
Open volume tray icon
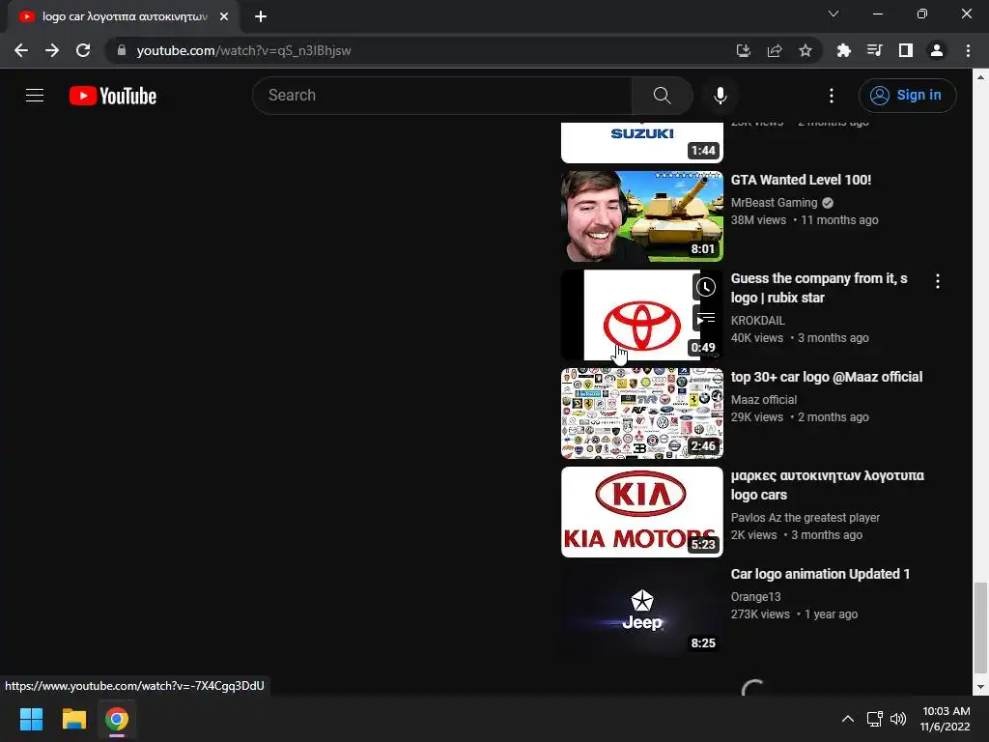(x=897, y=719)
